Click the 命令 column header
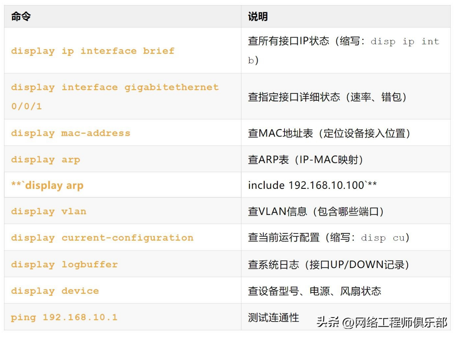 (x=21, y=17)
